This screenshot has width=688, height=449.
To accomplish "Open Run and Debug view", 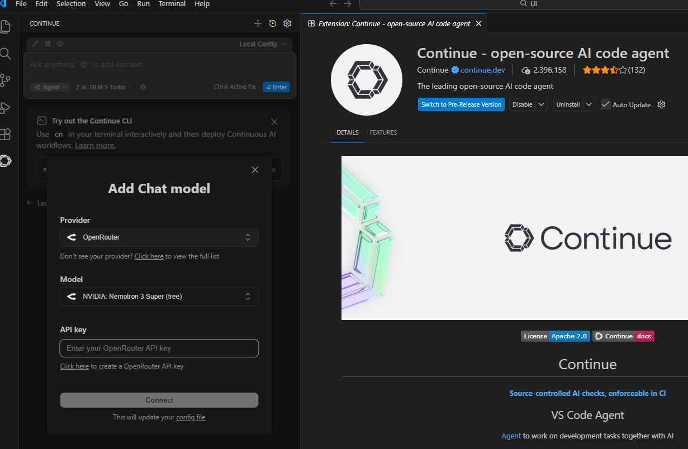I will tap(6, 108).
